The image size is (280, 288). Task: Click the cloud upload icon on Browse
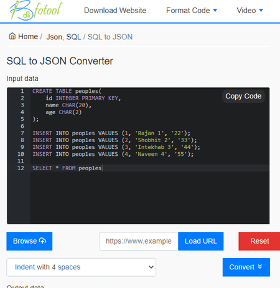click(42, 241)
